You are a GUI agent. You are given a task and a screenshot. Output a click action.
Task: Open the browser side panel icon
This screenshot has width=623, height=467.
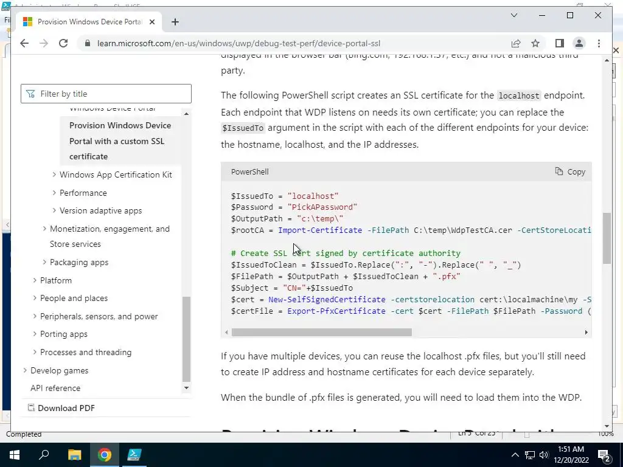(560, 43)
